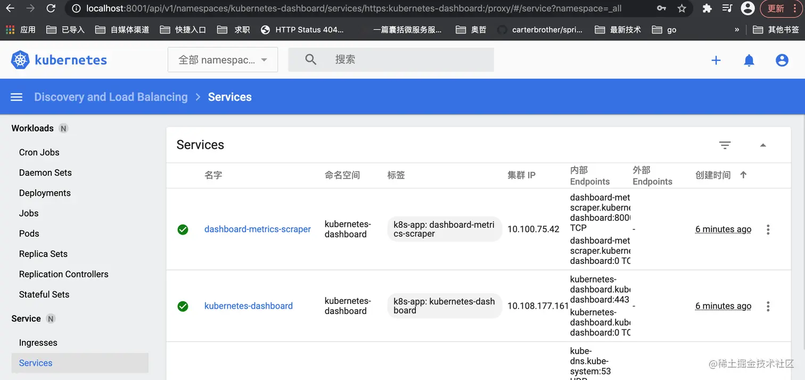Open Ingresses in sidebar
This screenshot has width=805, height=380.
(38, 343)
